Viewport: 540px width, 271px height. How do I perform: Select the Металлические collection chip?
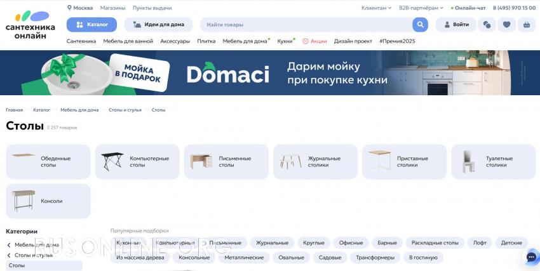pyautogui.click(x=244, y=258)
